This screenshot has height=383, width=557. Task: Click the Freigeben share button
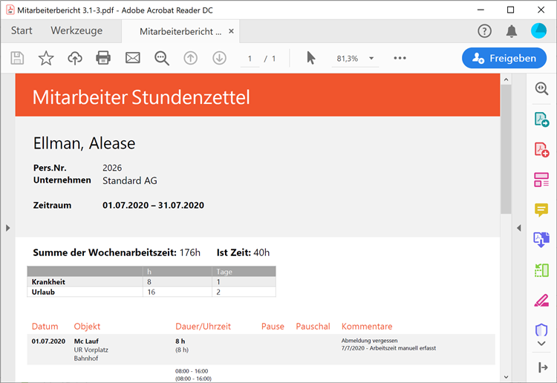504,58
